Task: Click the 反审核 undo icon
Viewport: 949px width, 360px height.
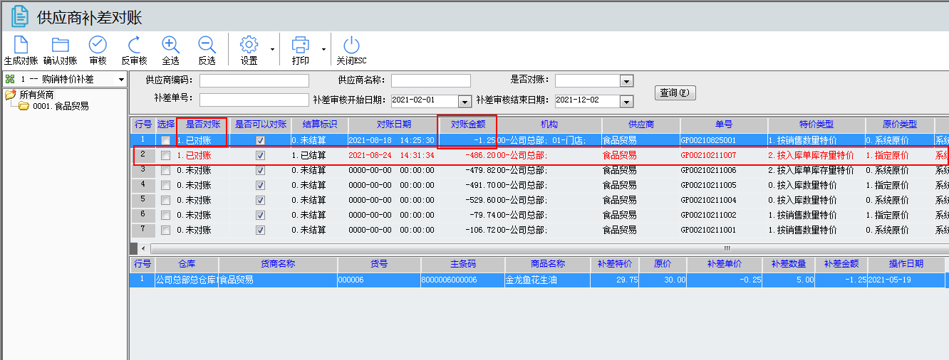Action: click(x=134, y=45)
